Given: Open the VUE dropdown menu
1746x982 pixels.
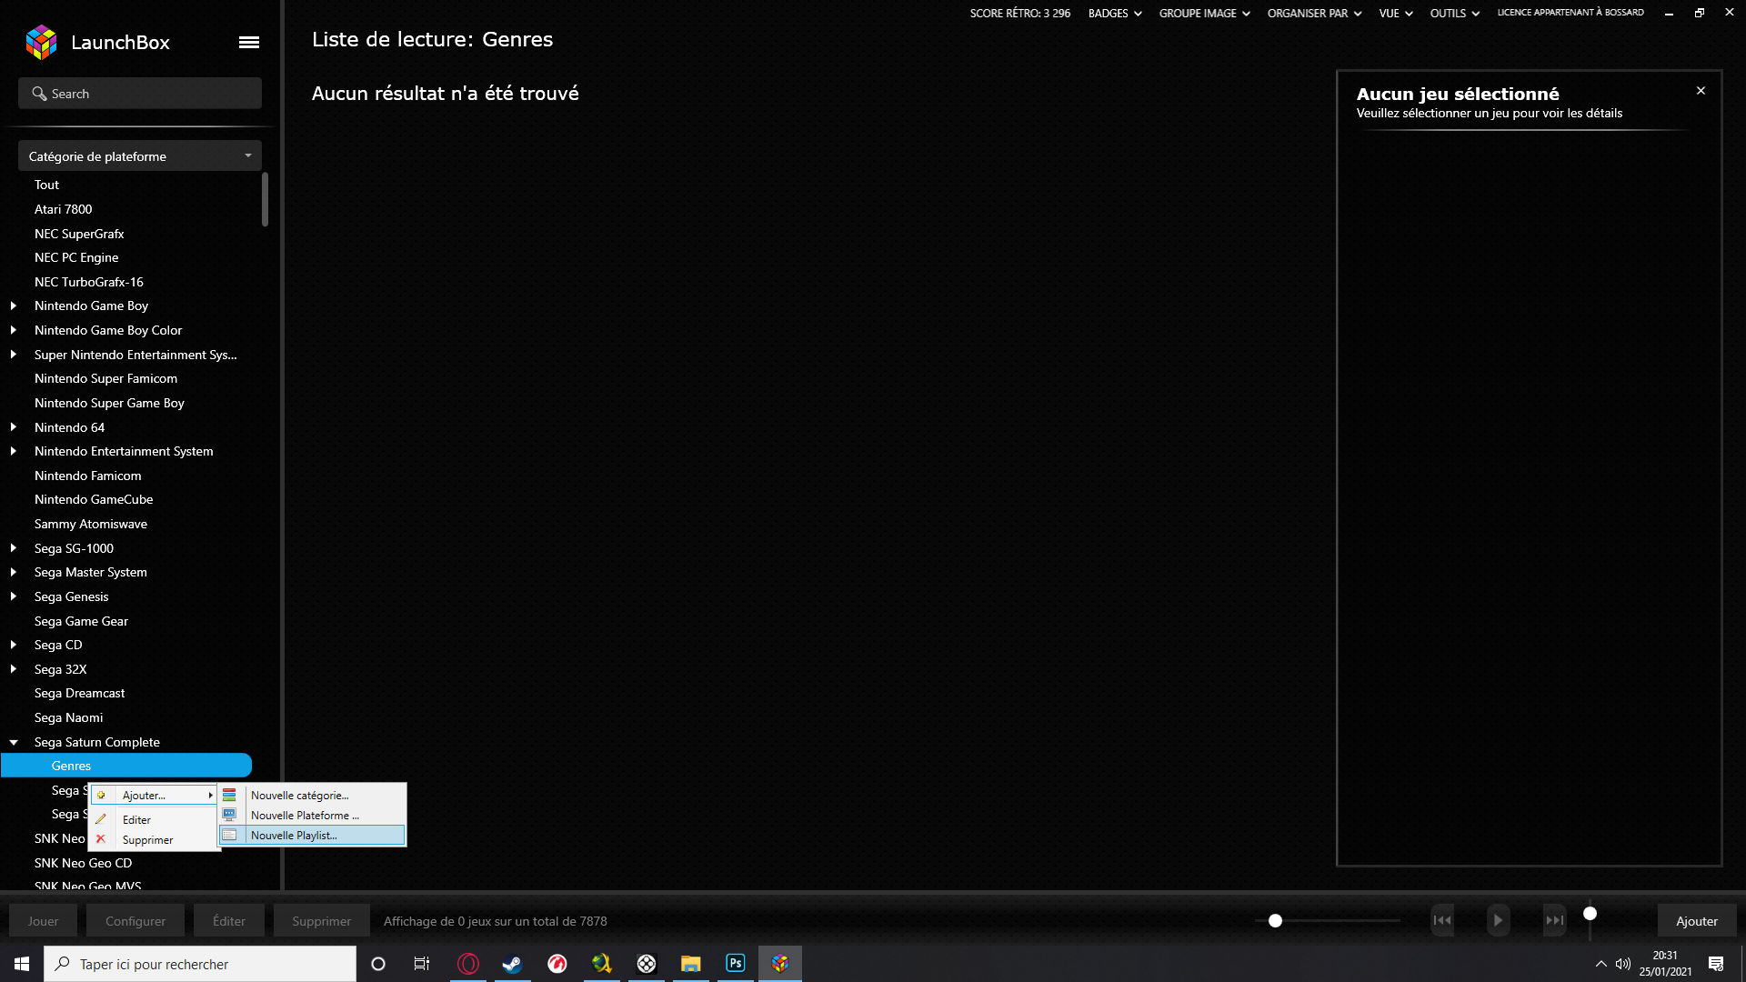Looking at the screenshot, I should [1396, 14].
